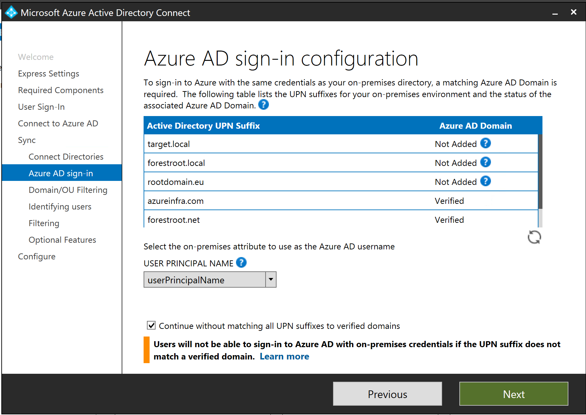586x415 pixels.
Task: Click the help icon in the rootdomain.eu row
Action: click(x=485, y=181)
